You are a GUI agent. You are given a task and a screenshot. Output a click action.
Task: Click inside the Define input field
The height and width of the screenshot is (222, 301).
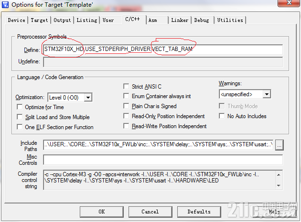163,50
